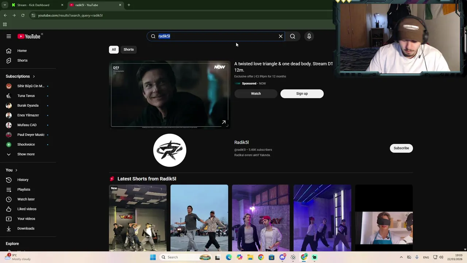The image size is (467, 263).
Task: Open the Short with two men outdoors
Action: coord(199,218)
